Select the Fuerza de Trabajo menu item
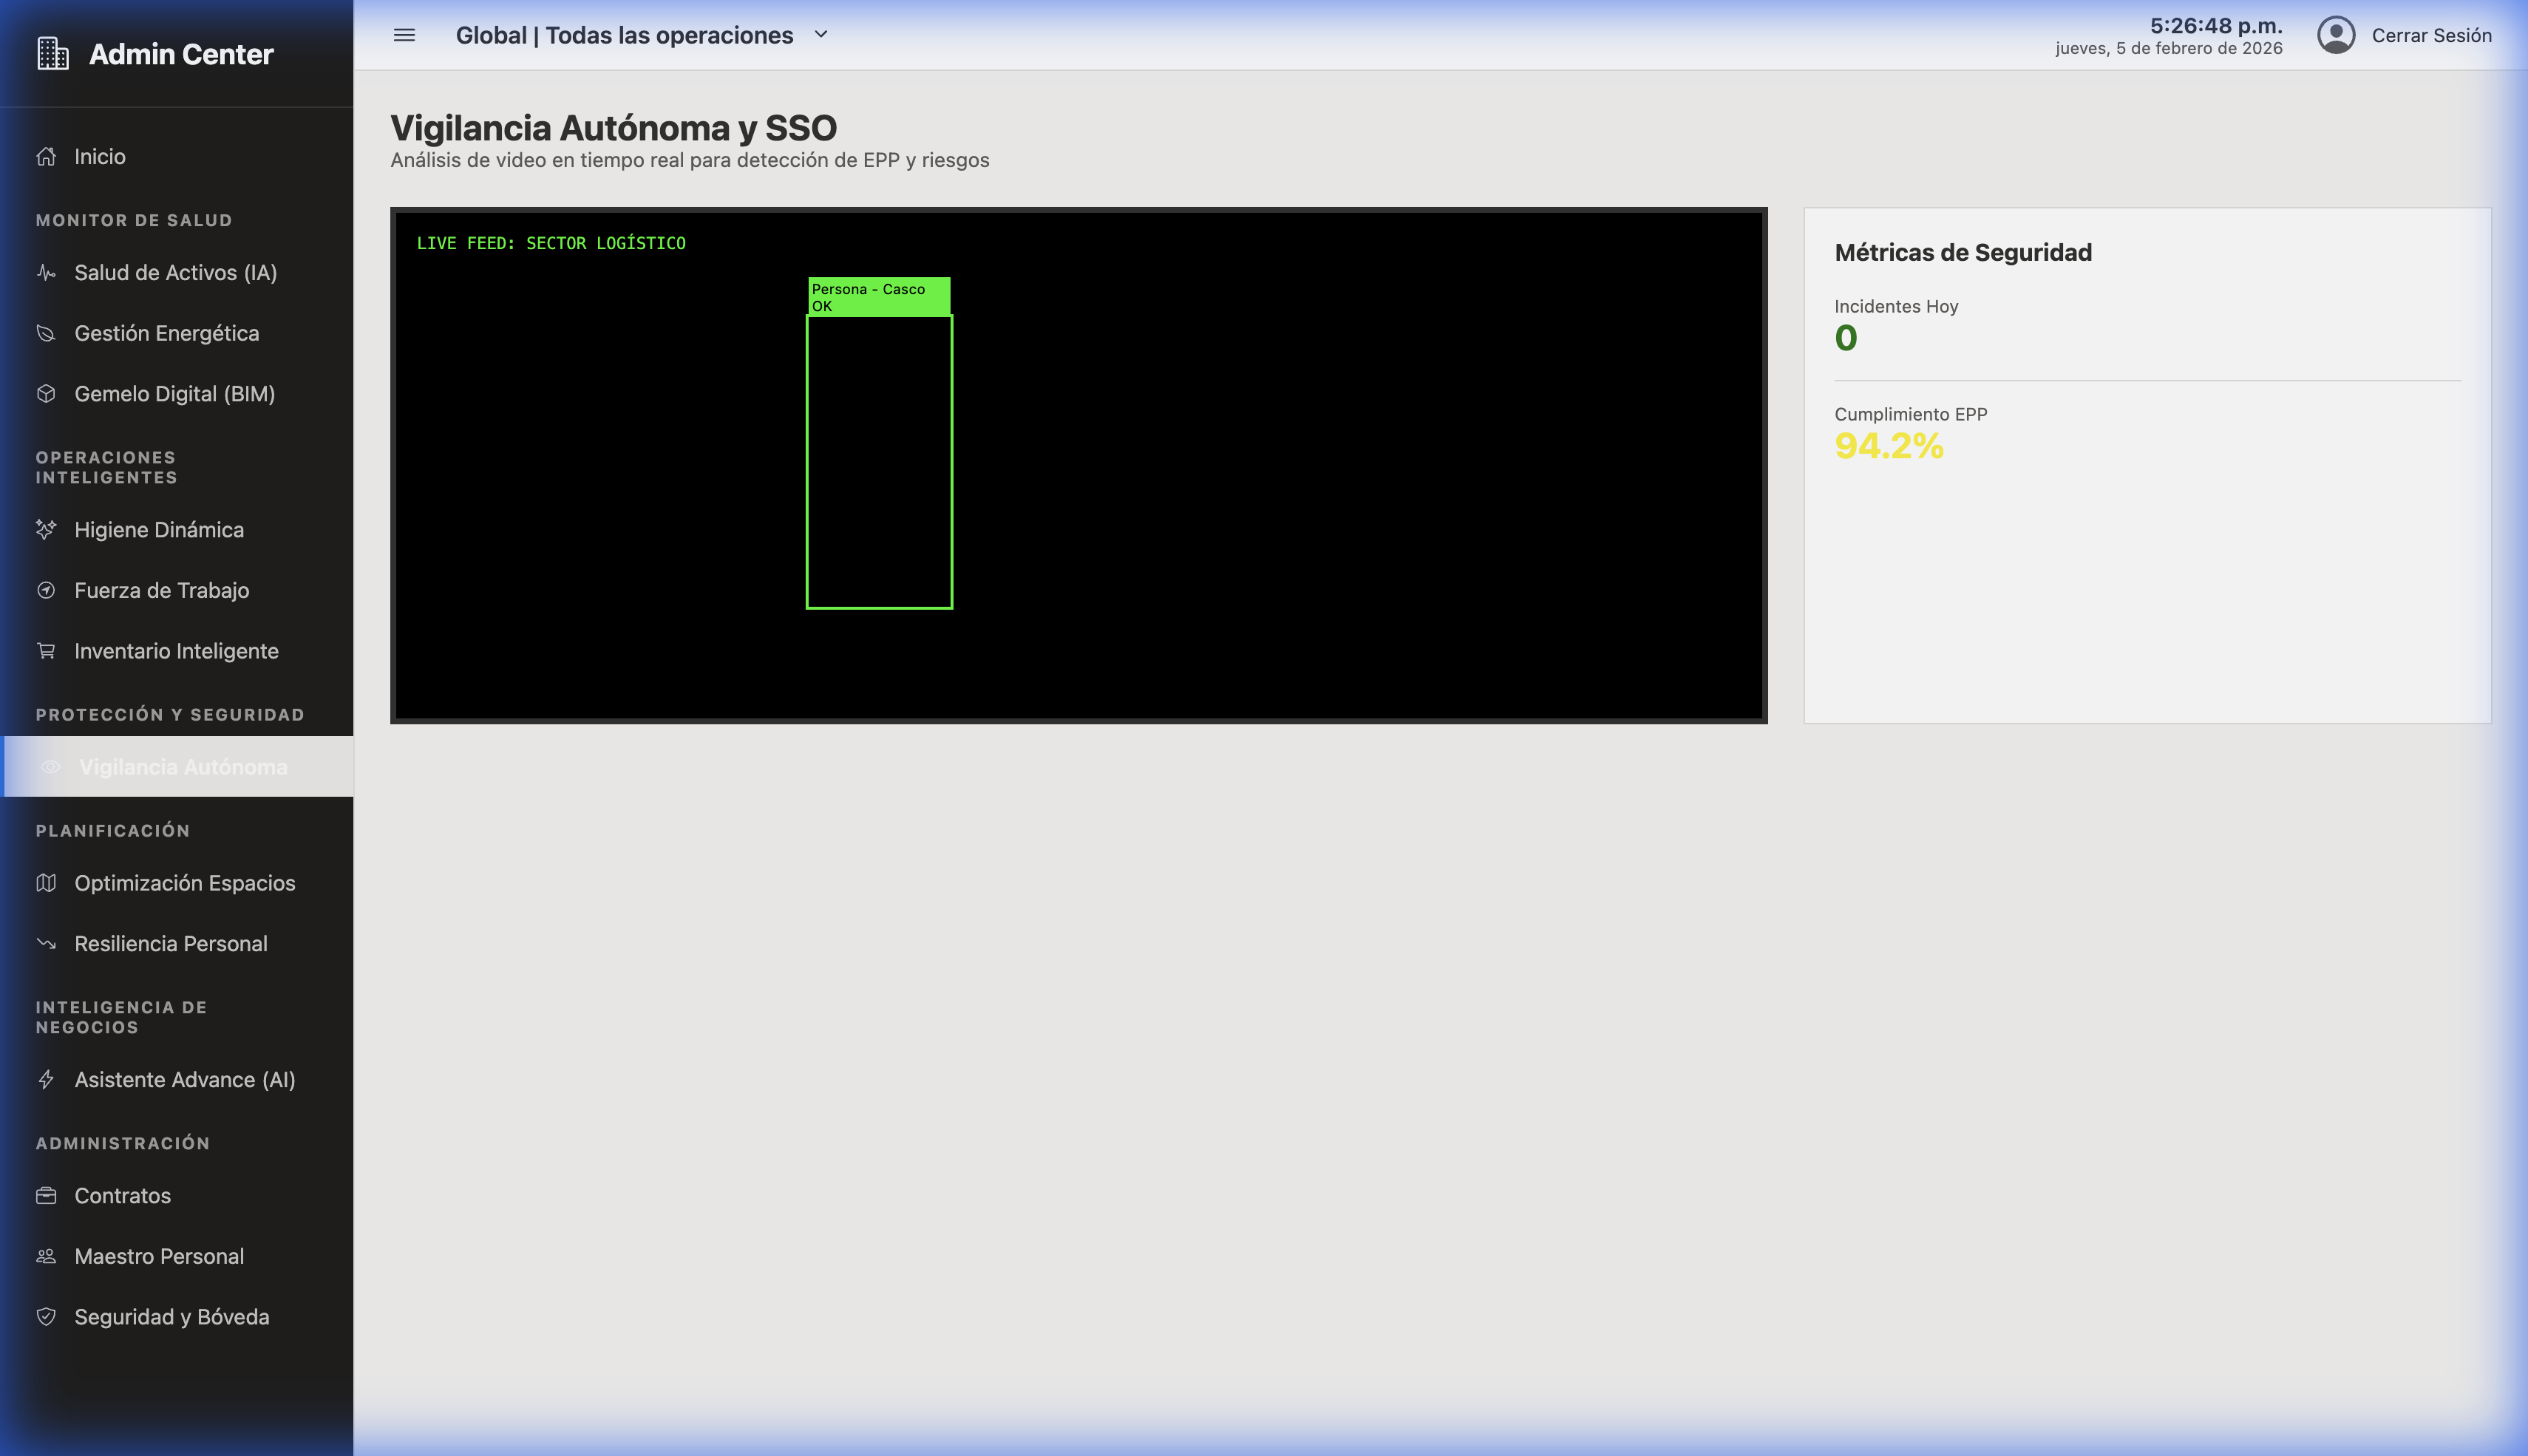Image resolution: width=2528 pixels, height=1456 pixels. coord(161,590)
